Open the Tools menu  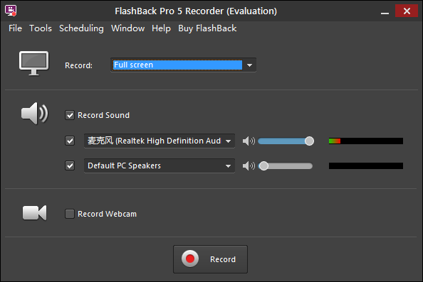[x=41, y=28]
